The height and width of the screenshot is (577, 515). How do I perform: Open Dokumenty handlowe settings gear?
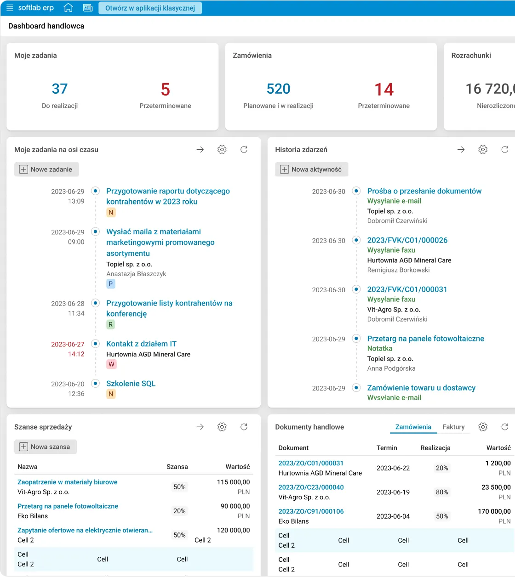[483, 427]
